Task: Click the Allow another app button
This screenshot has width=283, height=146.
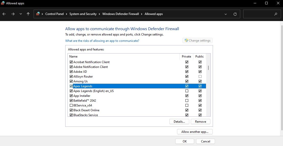Action: click(x=195, y=132)
